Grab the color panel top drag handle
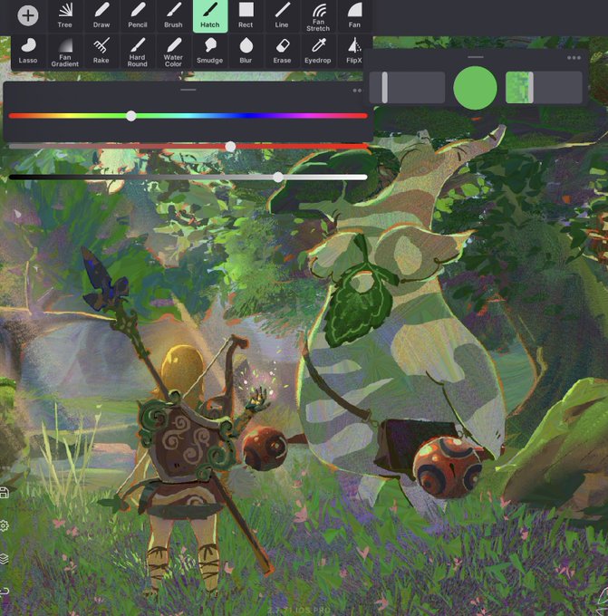608x616 pixels. (188, 90)
